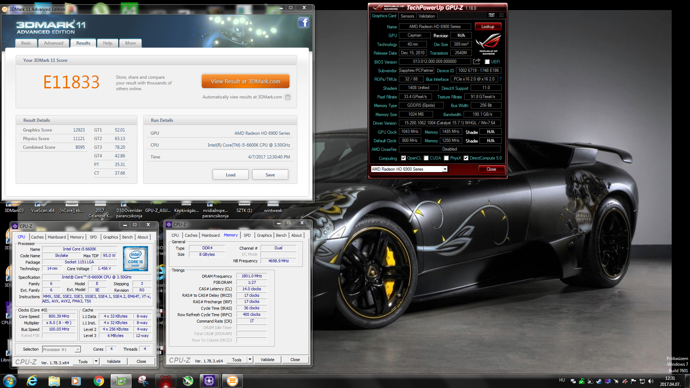This screenshot has width=690, height=388.
Task: Launch Internet Explorer from the taskbar
Action: (32, 381)
